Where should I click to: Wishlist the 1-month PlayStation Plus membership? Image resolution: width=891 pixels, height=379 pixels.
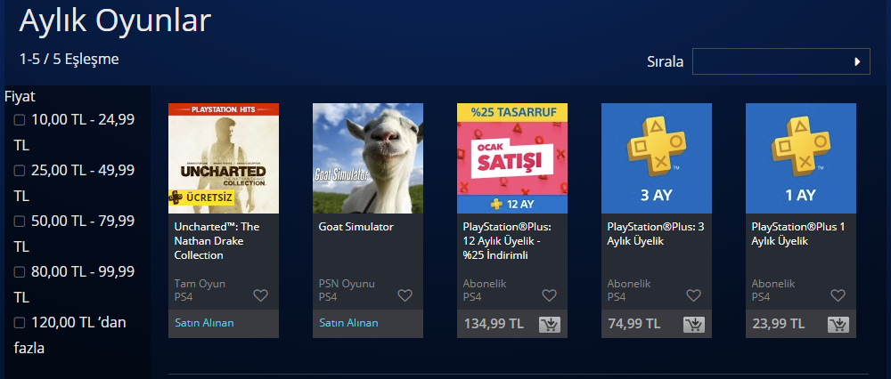point(838,295)
